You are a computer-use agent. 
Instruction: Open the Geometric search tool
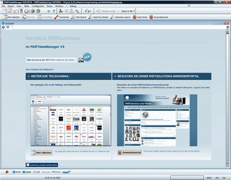(120, 17)
